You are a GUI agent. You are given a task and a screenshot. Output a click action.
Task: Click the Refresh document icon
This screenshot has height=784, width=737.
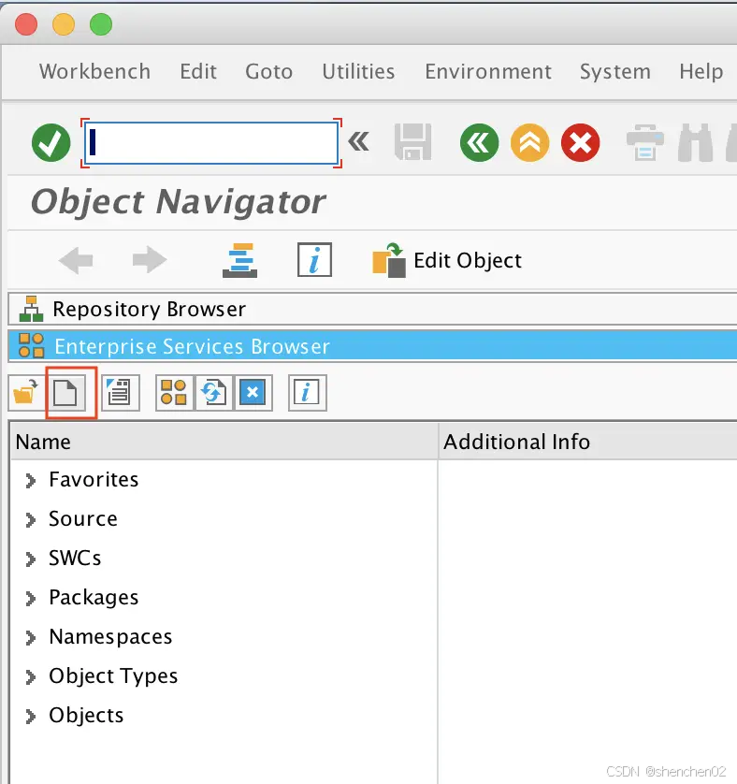point(213,393)
